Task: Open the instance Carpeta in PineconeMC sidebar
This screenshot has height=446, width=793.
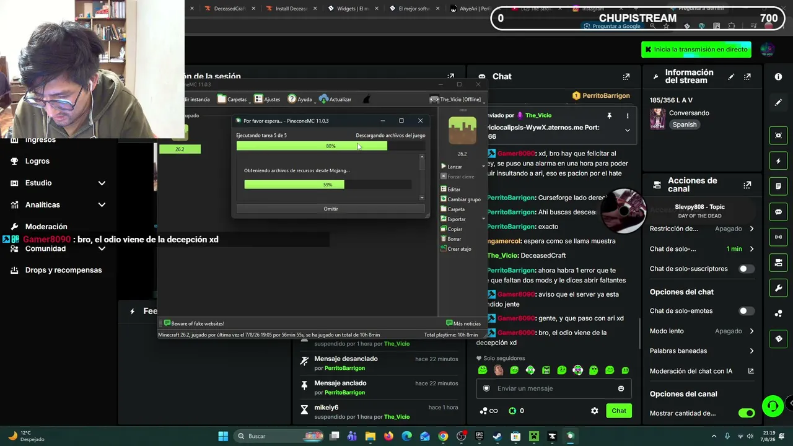Action: tap(452, 209)
